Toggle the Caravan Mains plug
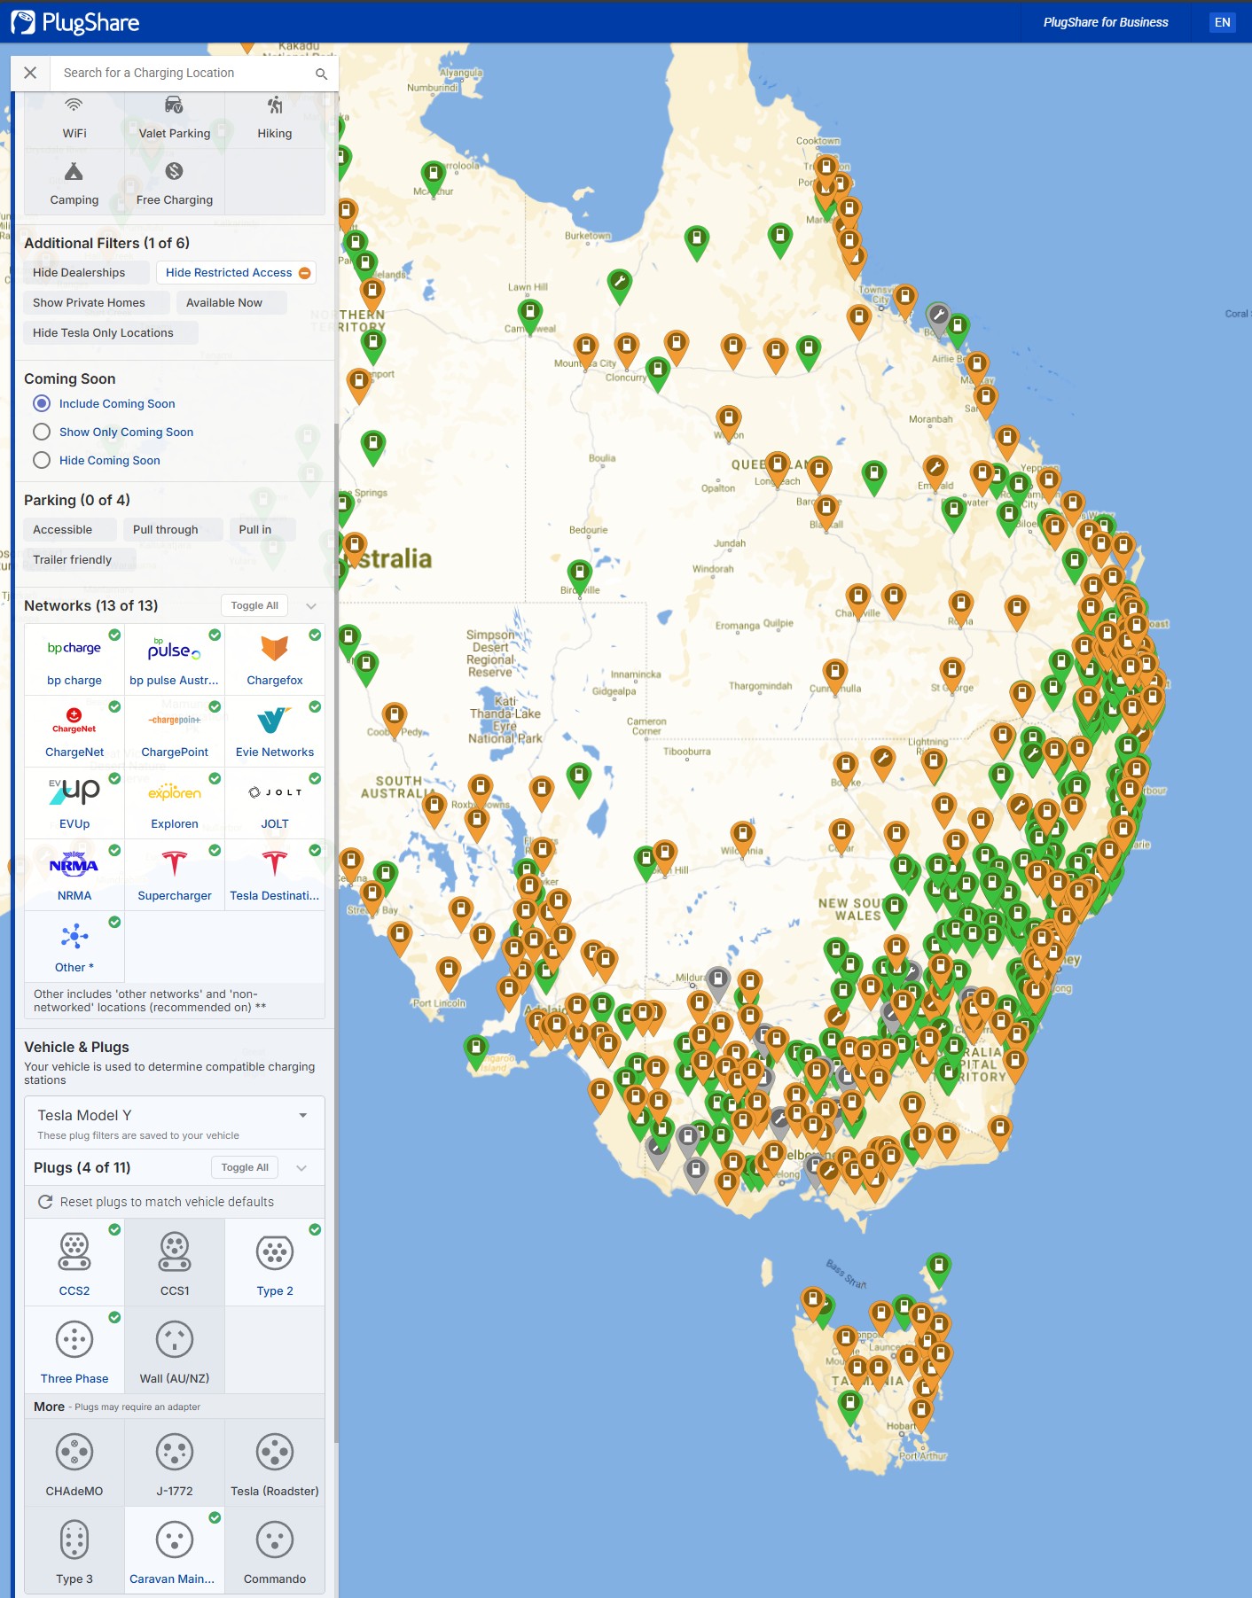The height and width of the screenshot is (1598, 1252). pos(175,1550)
